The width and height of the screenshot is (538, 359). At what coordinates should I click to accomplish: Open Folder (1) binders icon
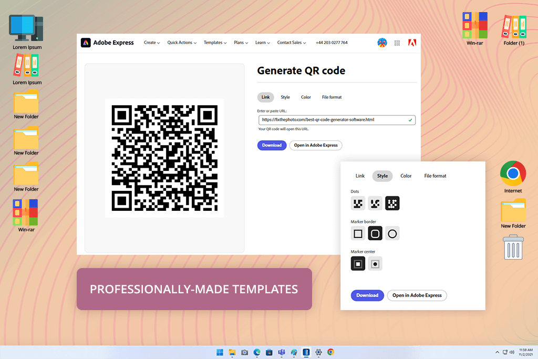pyautogui.click(x=514, y=30)
